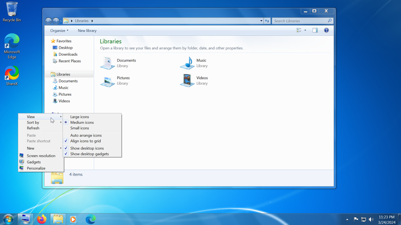This screenshot has width=401, height=225.
Task: Click the taskbar clock and date
Action: (x=387, y=219)
